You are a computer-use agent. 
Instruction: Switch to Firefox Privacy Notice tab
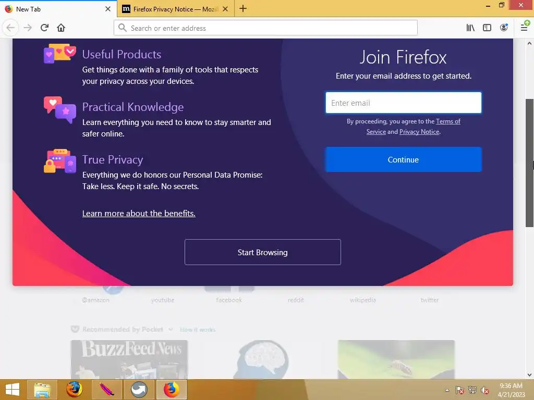click(175, 9)
